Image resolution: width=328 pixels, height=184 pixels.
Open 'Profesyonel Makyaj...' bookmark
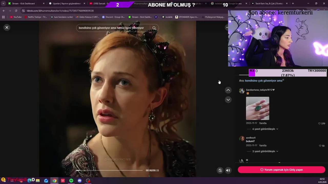tap(213, 17)
